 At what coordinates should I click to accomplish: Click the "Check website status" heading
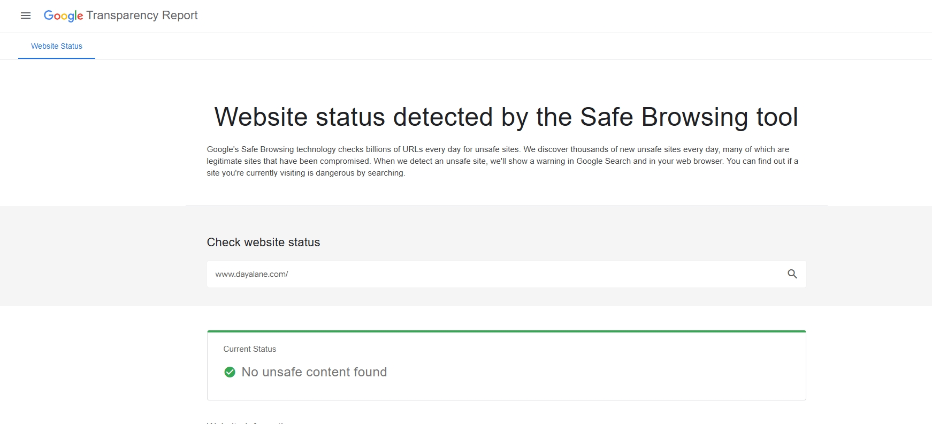(263, 242)
